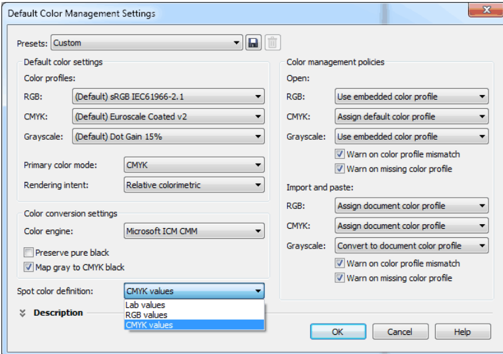Open Help for color management
This screenshot has height=354, width=503.
[462, 332]
